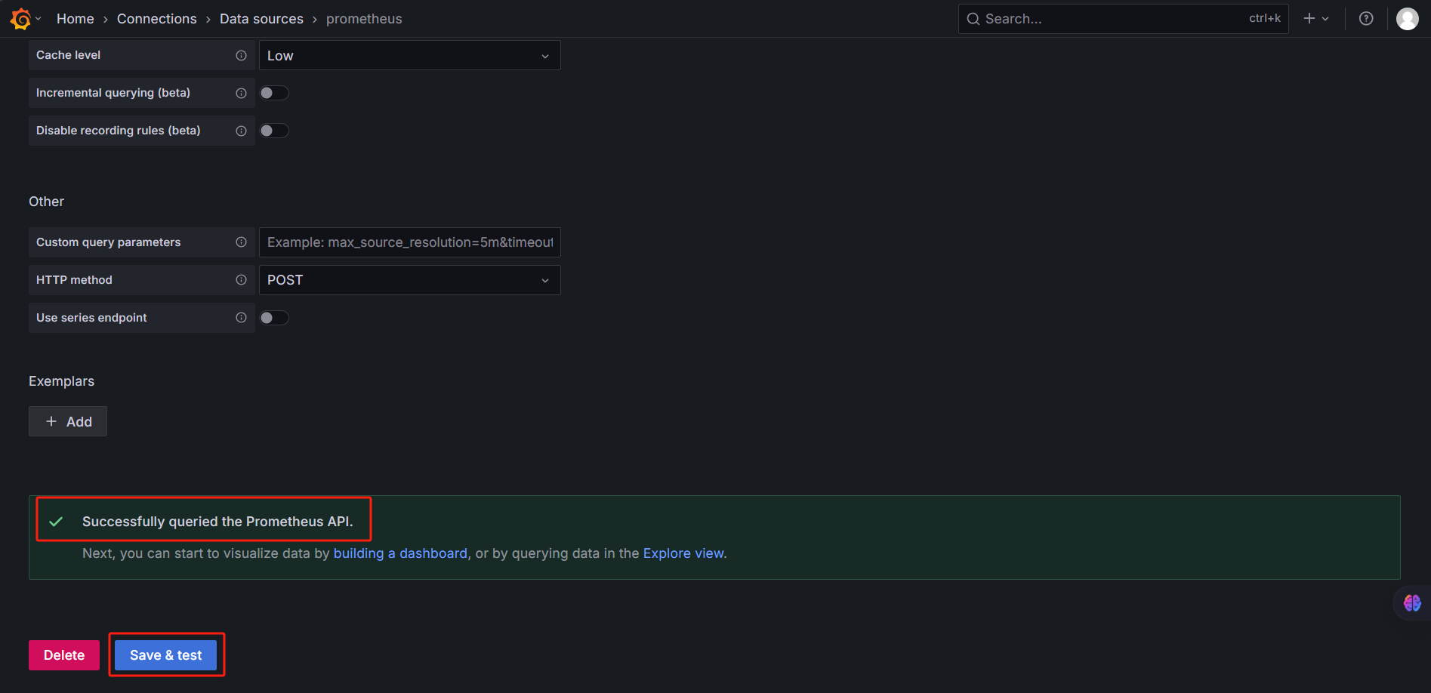Go to Data sources breadcrumb

click(x=261, y=19)
